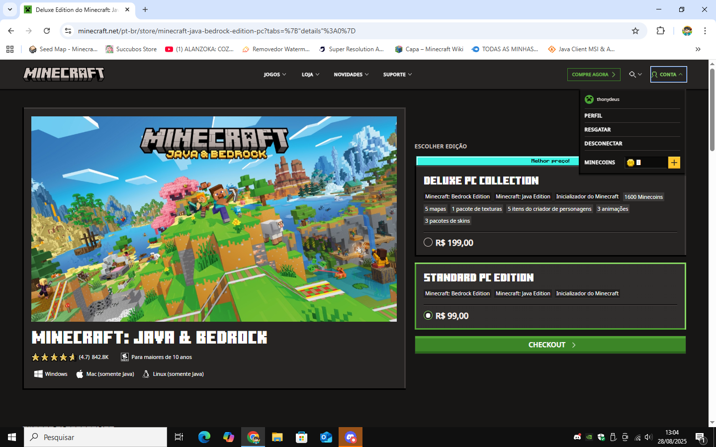This screenshot has height=447, width=716.
Task: Select DESCONECTAR to sign out
Action: click(x=603, y=144)
